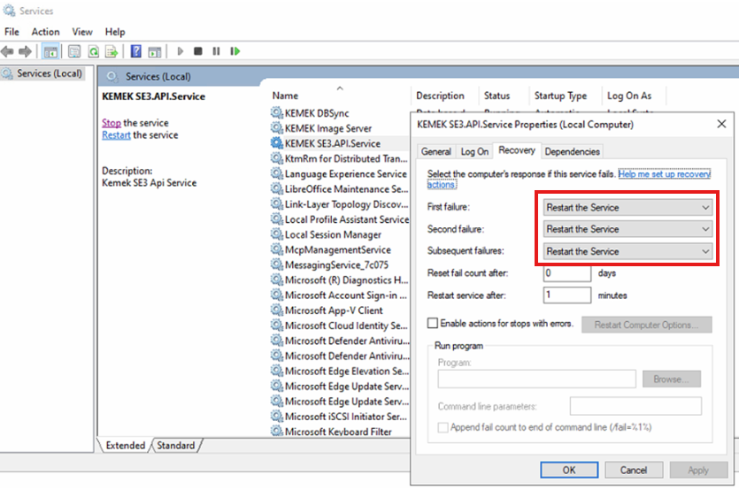Open the Action menu
The width and height of the screenshot is (739, 490).
click(x=45, y=32)
